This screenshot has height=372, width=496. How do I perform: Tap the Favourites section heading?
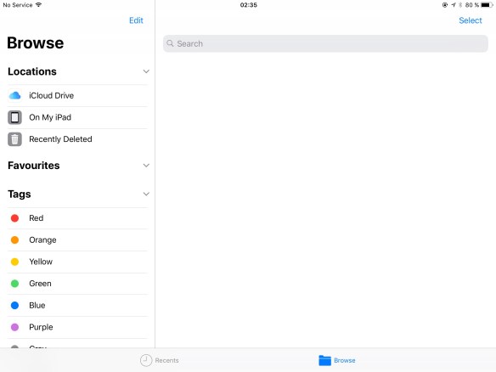33,166
